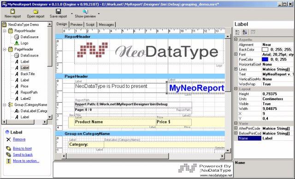Click the Alignment Near value

[277, 45]
